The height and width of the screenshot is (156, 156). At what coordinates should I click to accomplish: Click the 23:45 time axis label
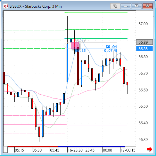[x=90, y=150]
